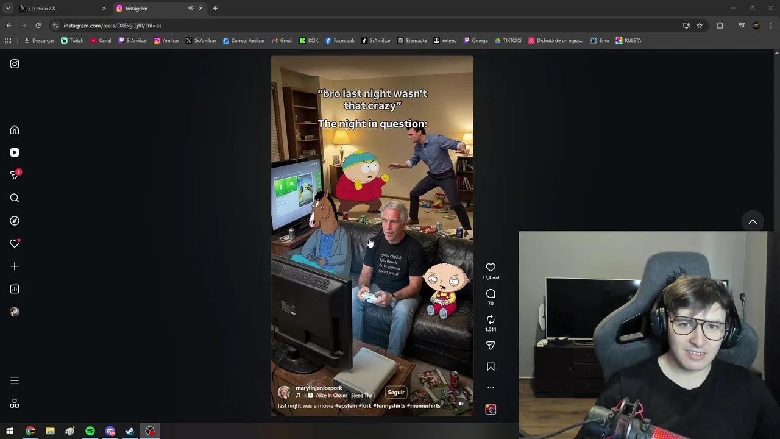Focus the address bar URL field
Image resolution: width=780 pixels, height=439 pixels.
(x=366, y=26)
